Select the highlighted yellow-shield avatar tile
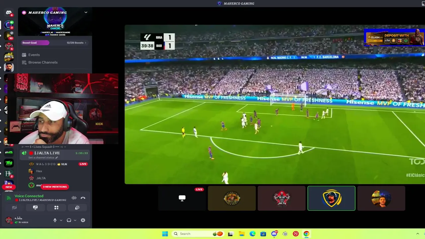This screenshot has width=425, height=239. 331,198
